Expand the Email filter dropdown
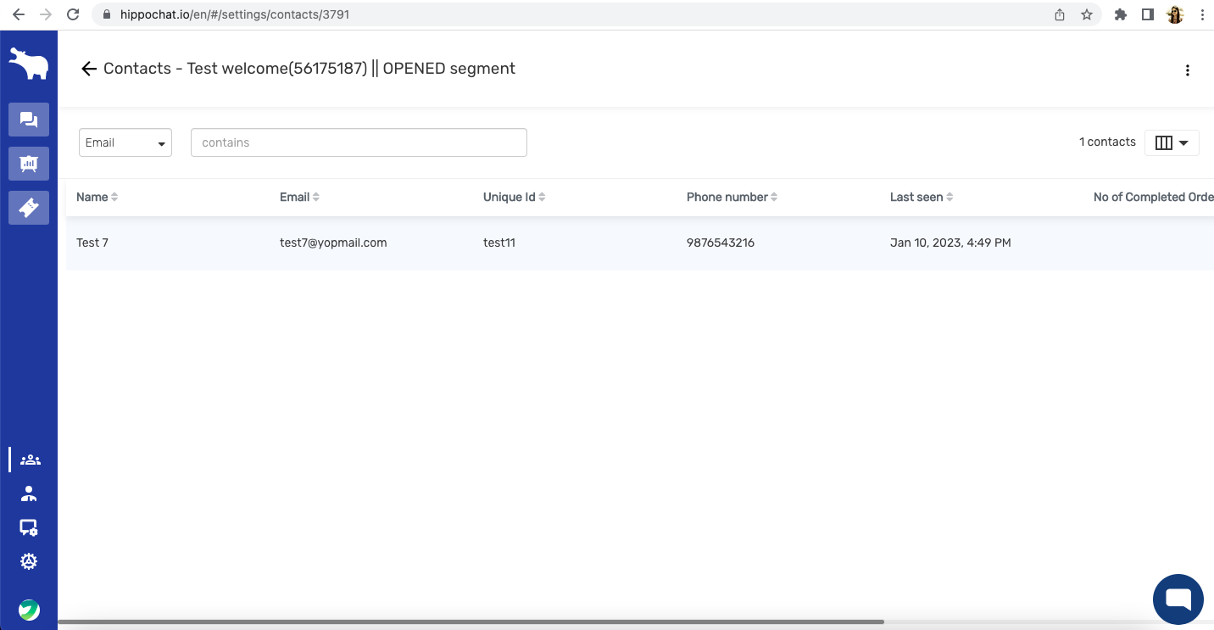Screen dimensions: 1214x630 click(x=125, y=142)
